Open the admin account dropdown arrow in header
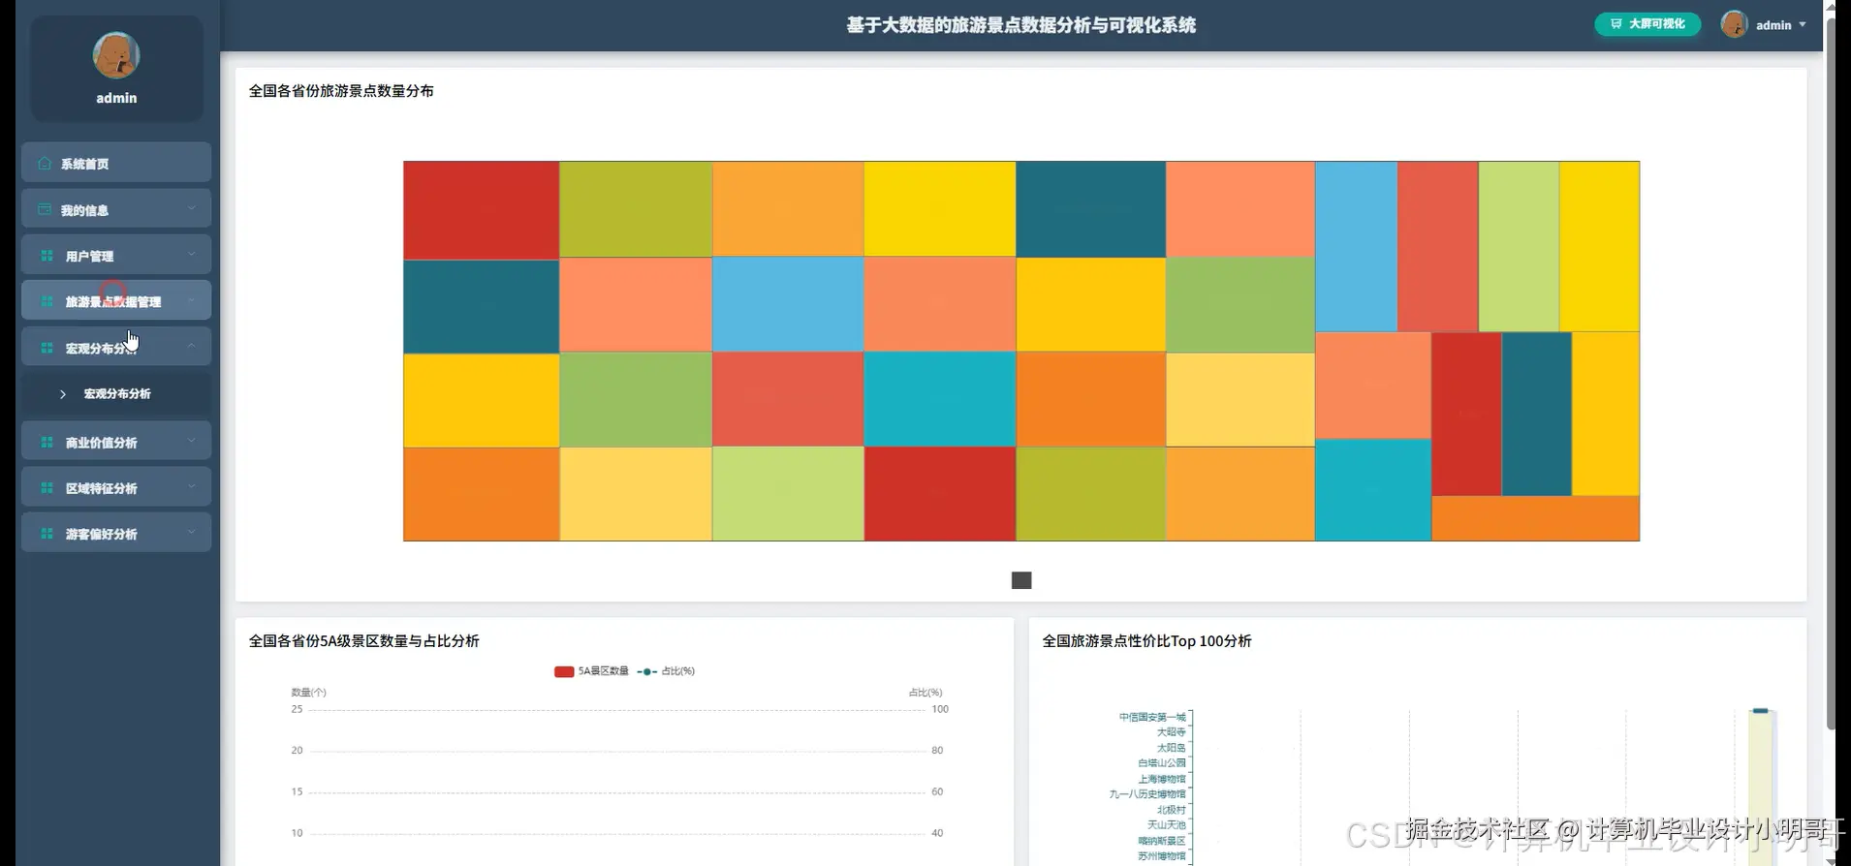The width and height of the screenshot is (1851, 866). (x=1803, y=25)
